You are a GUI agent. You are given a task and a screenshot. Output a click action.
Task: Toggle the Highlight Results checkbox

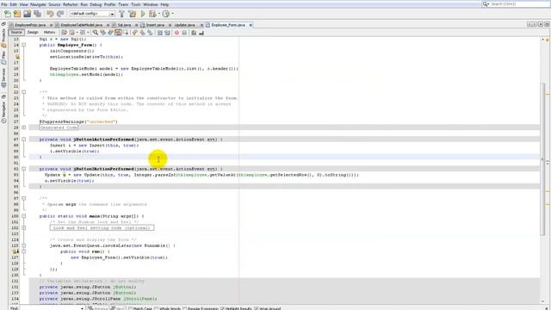(222, 308)
